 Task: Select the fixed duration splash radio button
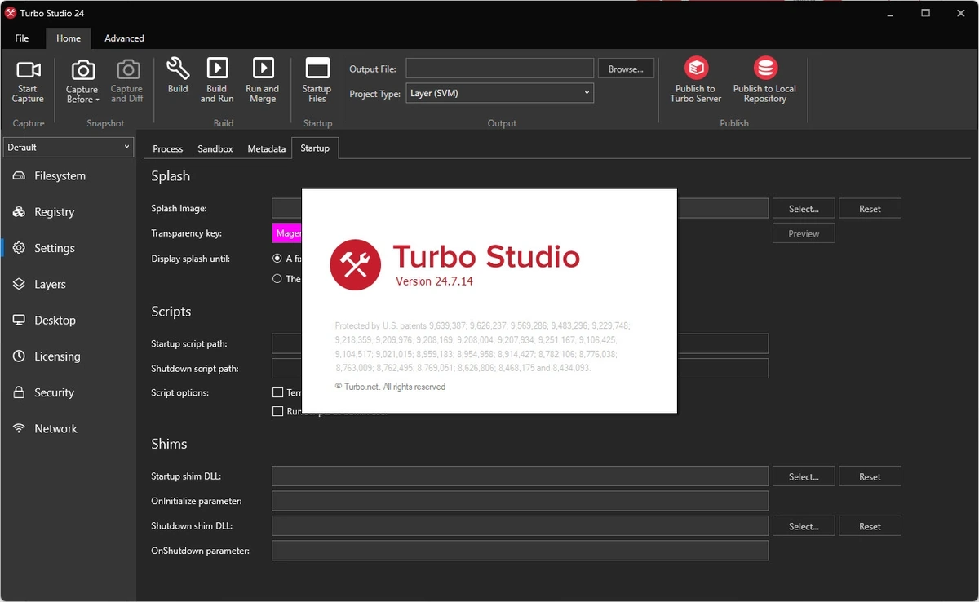(277, 259)
